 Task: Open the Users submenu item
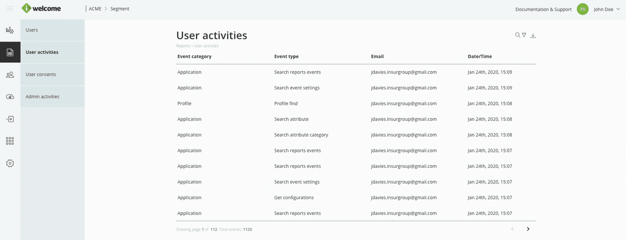pos(32,30)
